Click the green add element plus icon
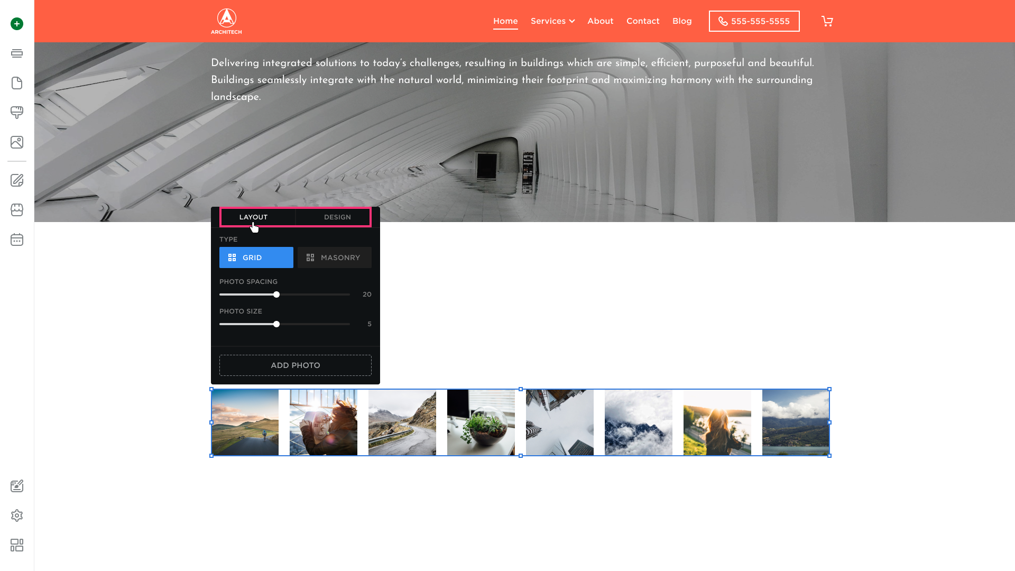Screen dimensions: 1015x571 pyautogui.click(x=17, y=24)
